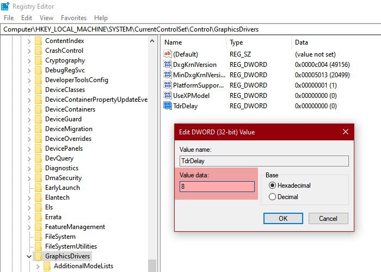Image resolution: width=381 pixels, height=272 pixels.
Task: Expand the DeviceClasses key
Action: click(x=29, y=90)
